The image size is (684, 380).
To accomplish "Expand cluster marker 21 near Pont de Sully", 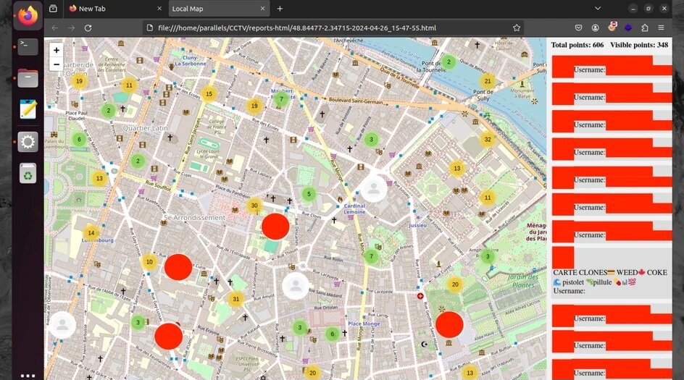I will pyautogui.click(x=488, y=81).
